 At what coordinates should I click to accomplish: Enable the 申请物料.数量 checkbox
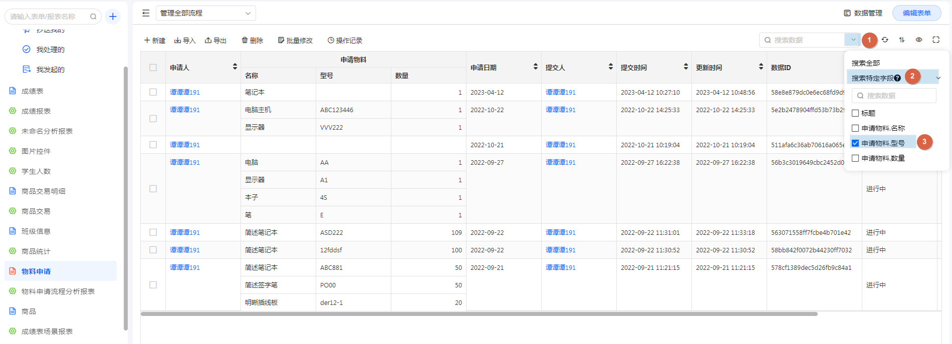(x=855, y=158)
